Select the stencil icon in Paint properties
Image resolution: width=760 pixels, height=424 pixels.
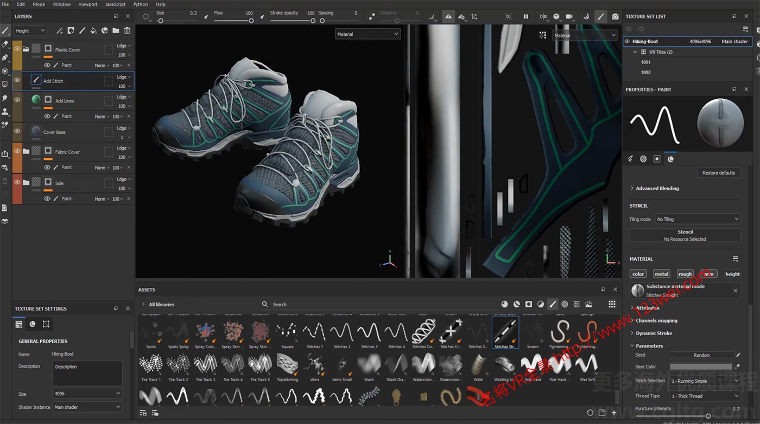point(657,158)
